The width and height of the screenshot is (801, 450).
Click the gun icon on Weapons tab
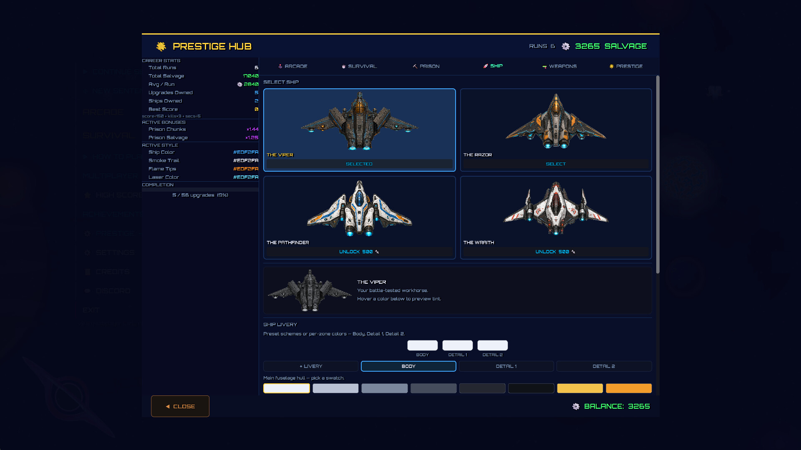coord(544,67)
